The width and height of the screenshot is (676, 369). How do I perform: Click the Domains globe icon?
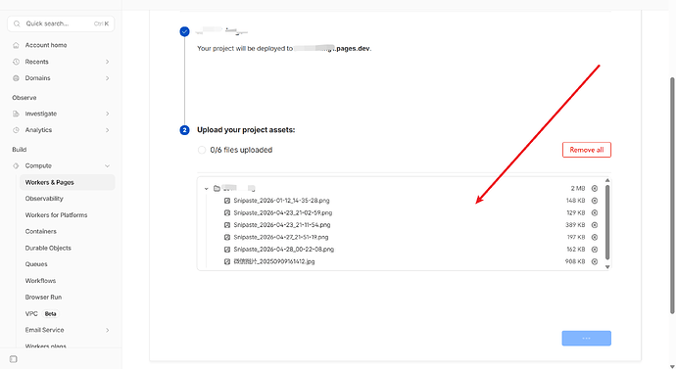tap(16, 78)
